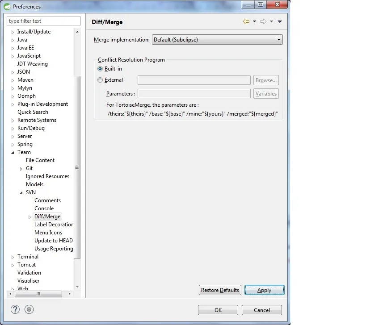Open Usage Reporting page
366x325 pixels.
pos(54,249)
